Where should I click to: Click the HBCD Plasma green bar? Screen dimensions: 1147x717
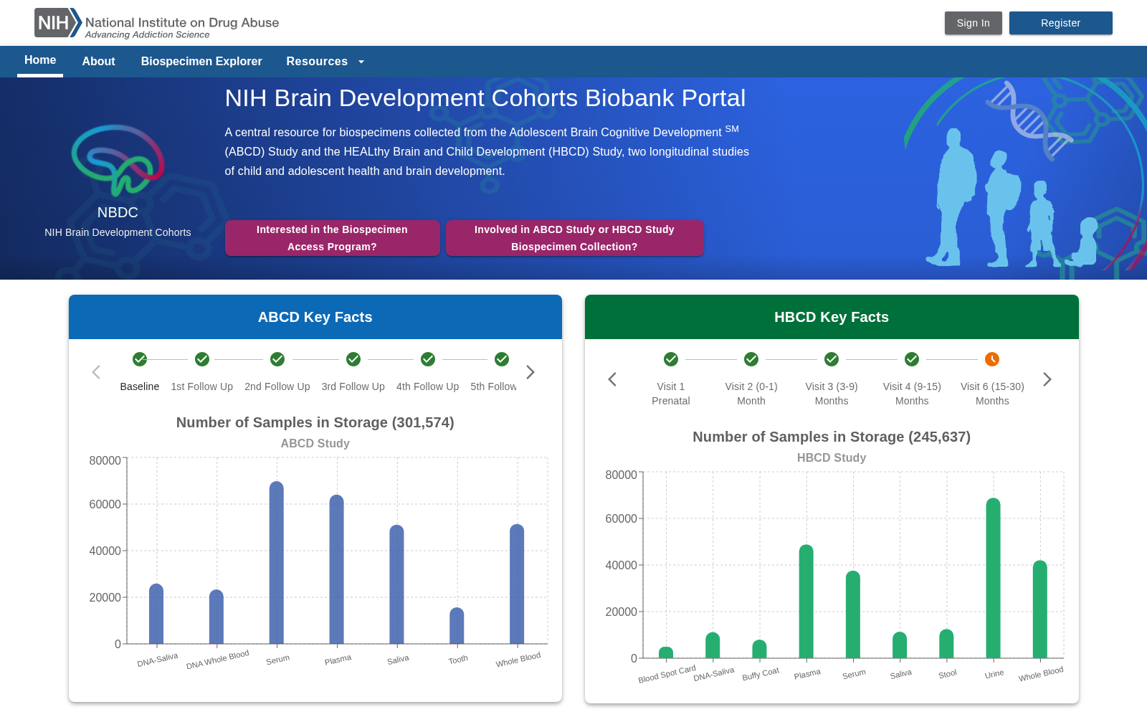(x=806, y=602)
